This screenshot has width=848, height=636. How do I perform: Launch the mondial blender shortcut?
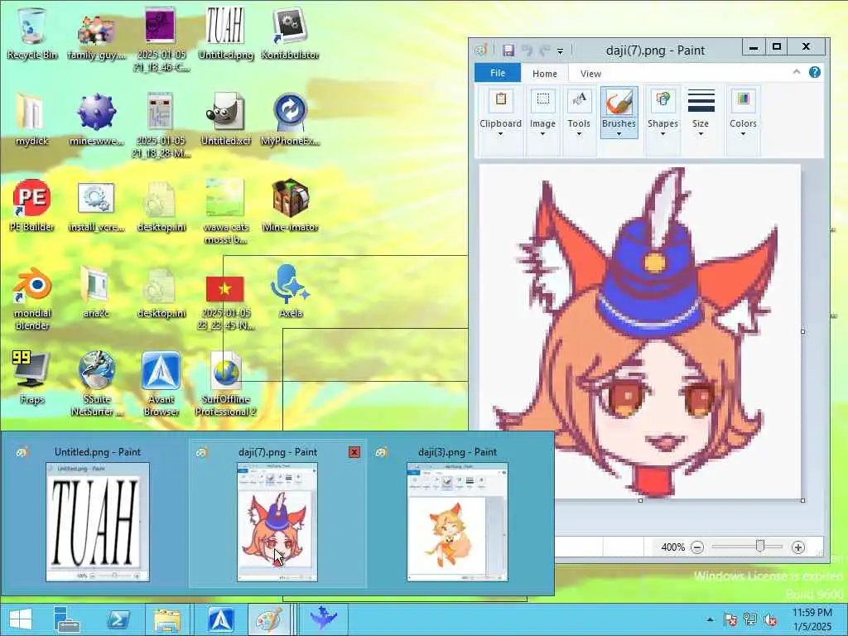pyautogui.click(x=32, y=297)
